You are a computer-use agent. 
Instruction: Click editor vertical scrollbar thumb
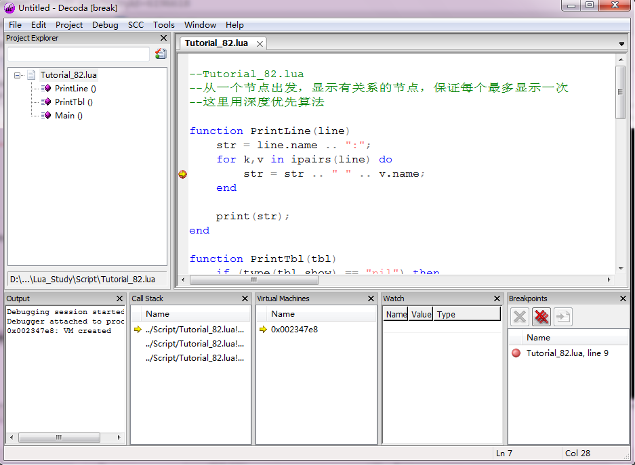pos(620,93)
